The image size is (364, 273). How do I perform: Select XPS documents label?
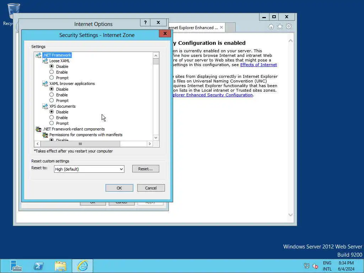(63, 106)
